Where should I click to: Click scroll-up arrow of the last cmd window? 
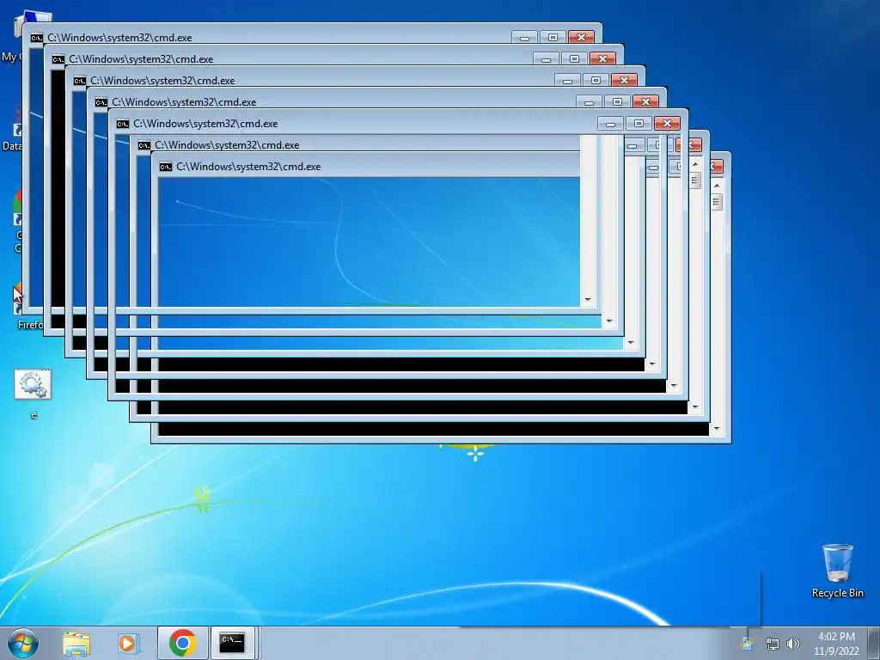pyautogui.click(x=717, y=186)
